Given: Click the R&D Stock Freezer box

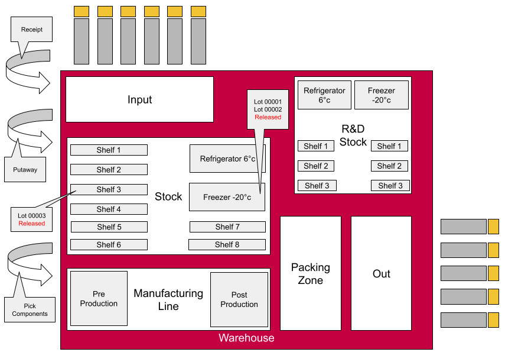Looking at the screenshot, I should tap(381, 95).
